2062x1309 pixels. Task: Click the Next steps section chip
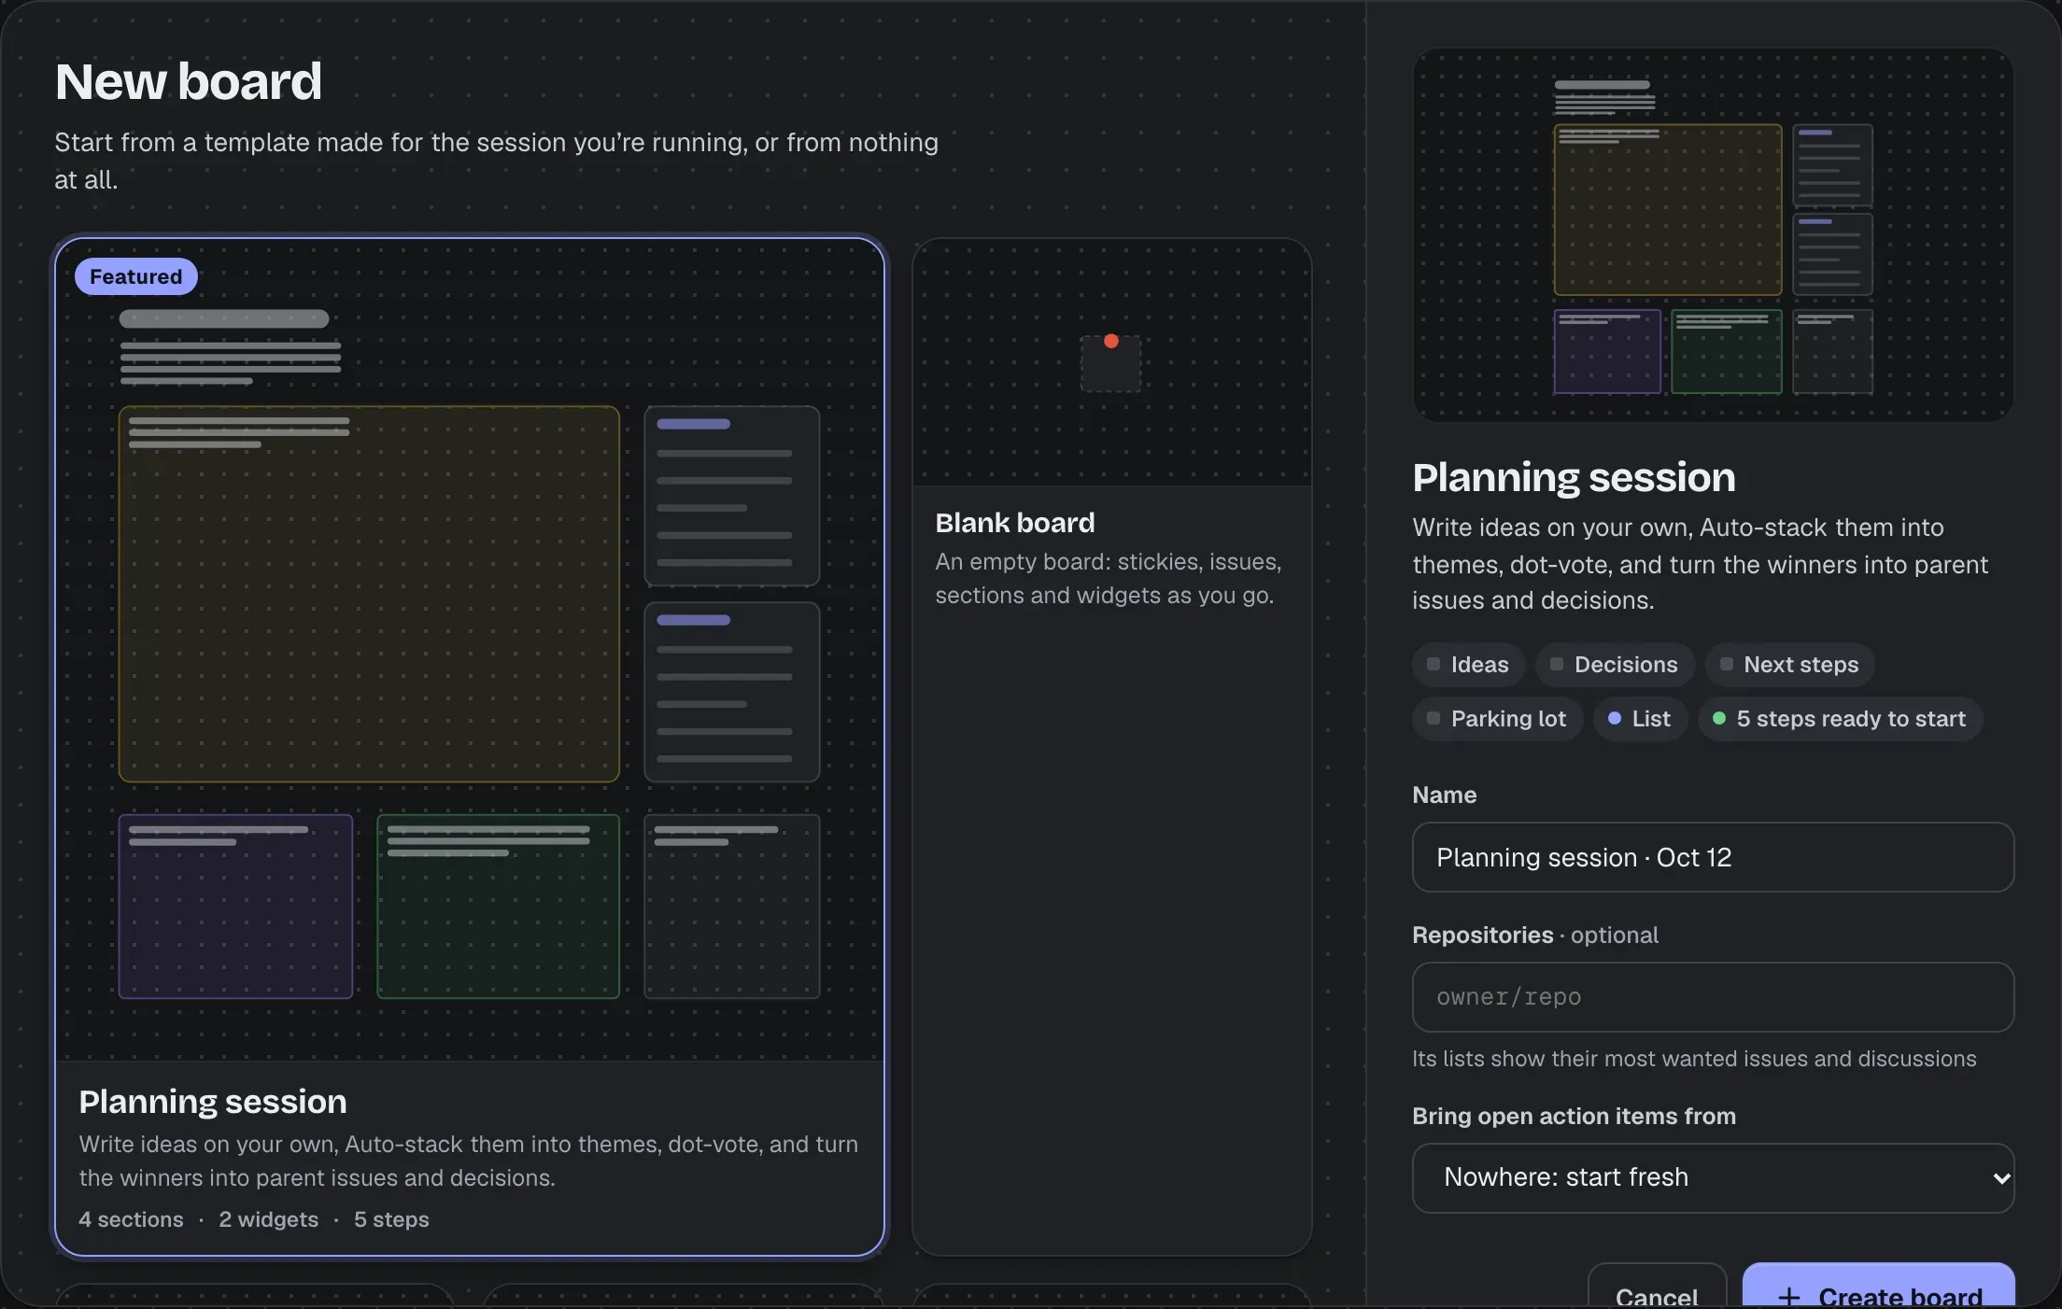[x=1789, y=665]
